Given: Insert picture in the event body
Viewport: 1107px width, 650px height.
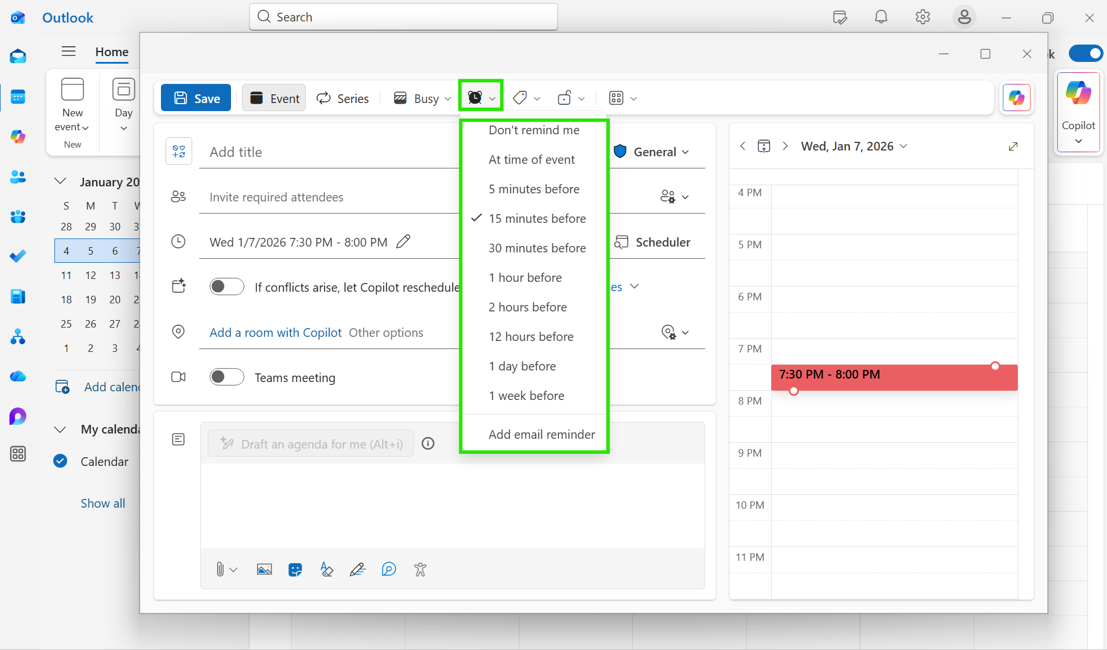Looking at the screenshot, I should (x=264, y=570).
